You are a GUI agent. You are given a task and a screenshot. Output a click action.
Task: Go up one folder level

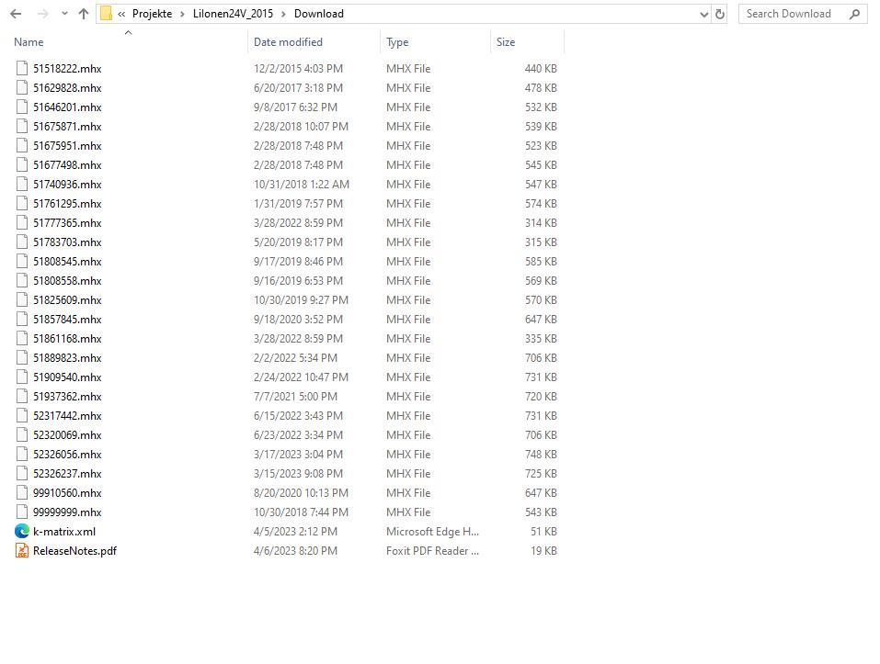[x=84, y=14]
